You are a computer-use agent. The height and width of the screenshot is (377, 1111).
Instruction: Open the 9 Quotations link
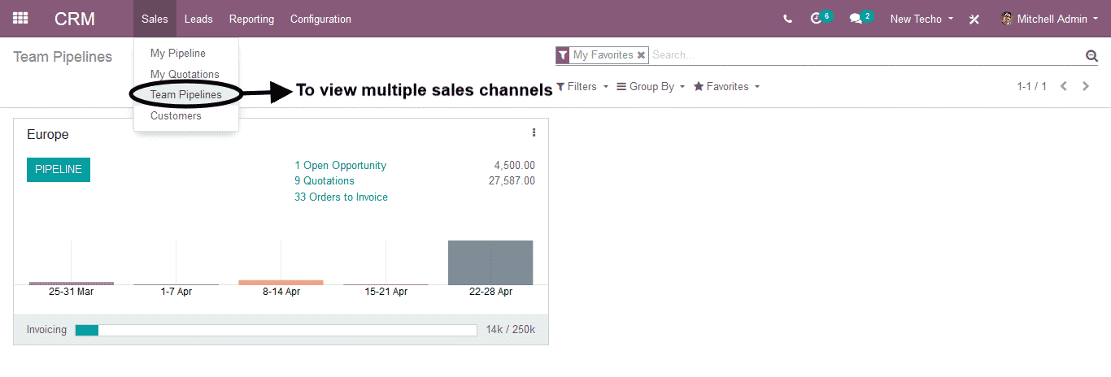[x=325, y=181]
